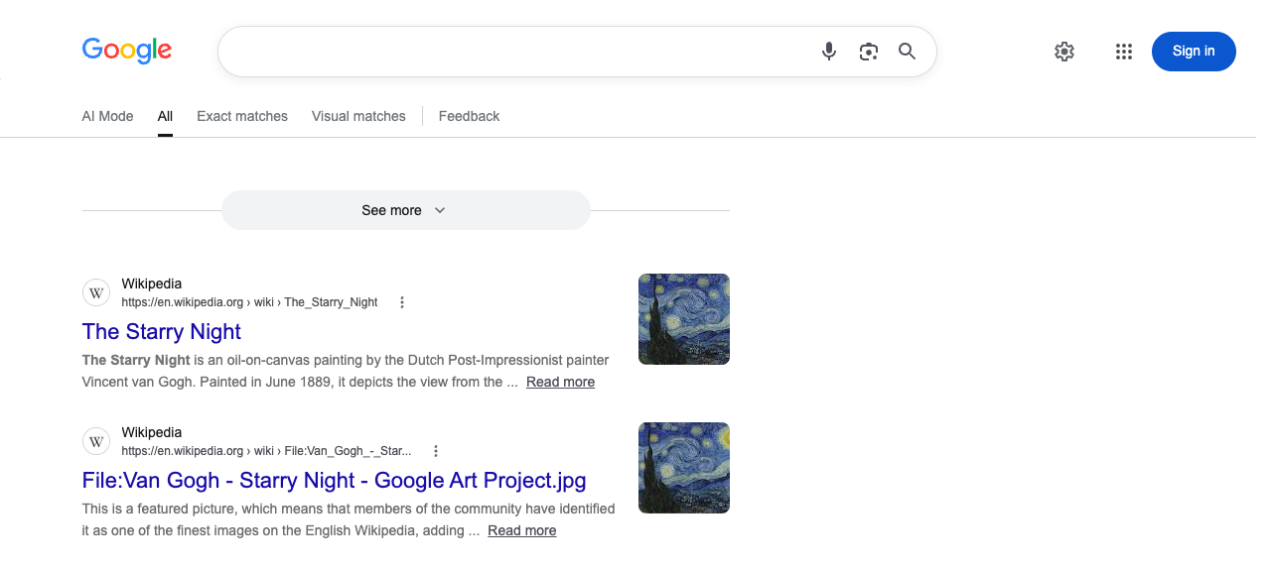Open Google Lens search by image
The image size is (1271, 568).
click(869, 52)
